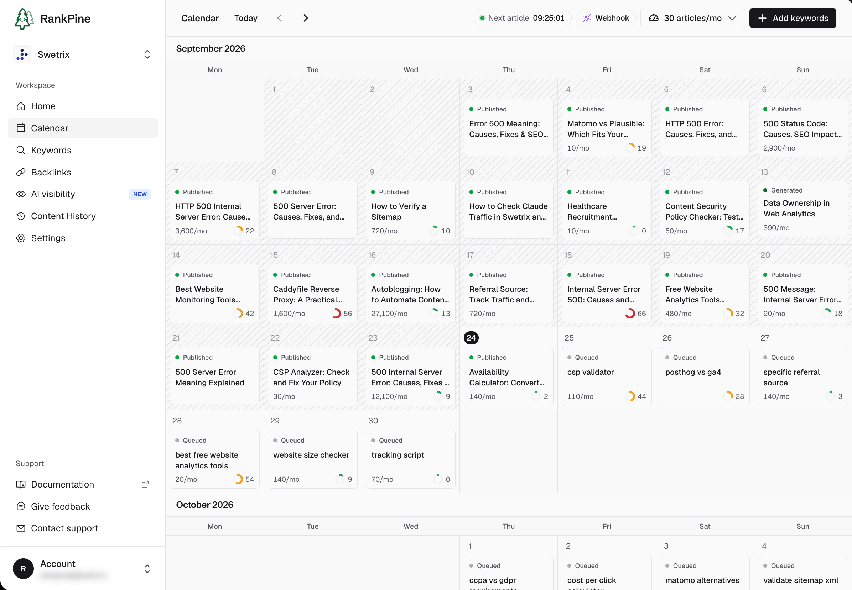
Task: Click the external link icon beside Documentation
Action: (145, 484)
